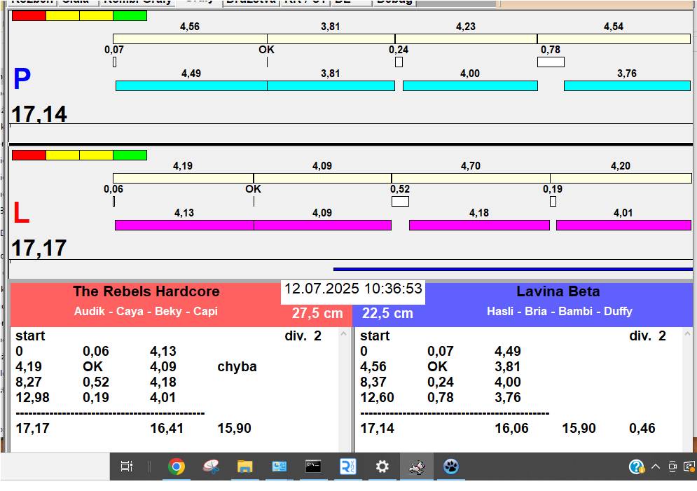Click the 0,78 changeover box in lane P
This screenshot has width=697, height=491.
(551, 62)
